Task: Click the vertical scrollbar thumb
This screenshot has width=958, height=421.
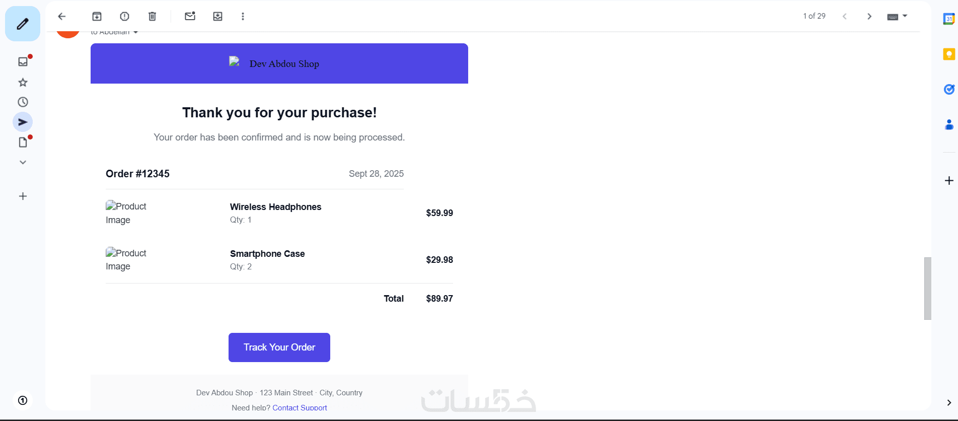Action: (x=927, y=288)
